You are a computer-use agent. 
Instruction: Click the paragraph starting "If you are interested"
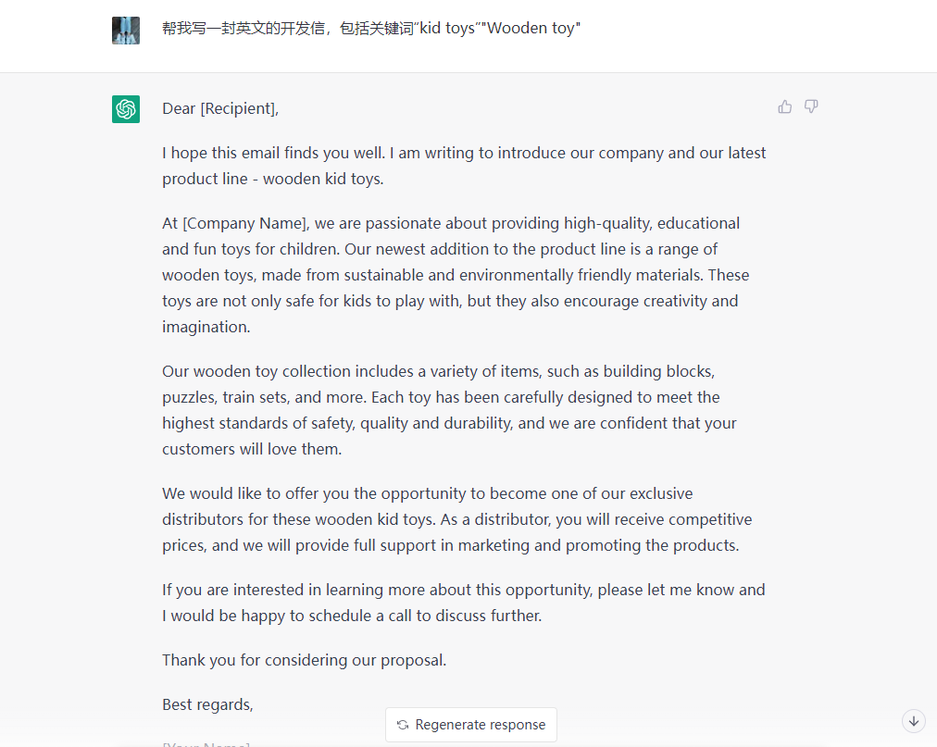point(464,603)
